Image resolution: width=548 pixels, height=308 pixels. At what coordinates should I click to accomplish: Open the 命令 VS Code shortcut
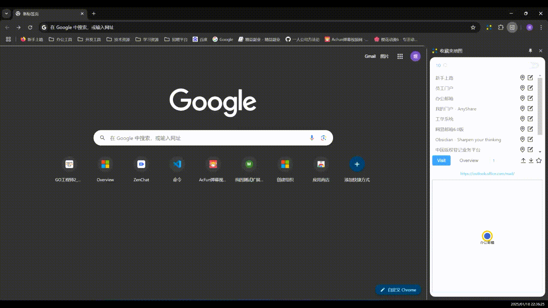(177, 170)
